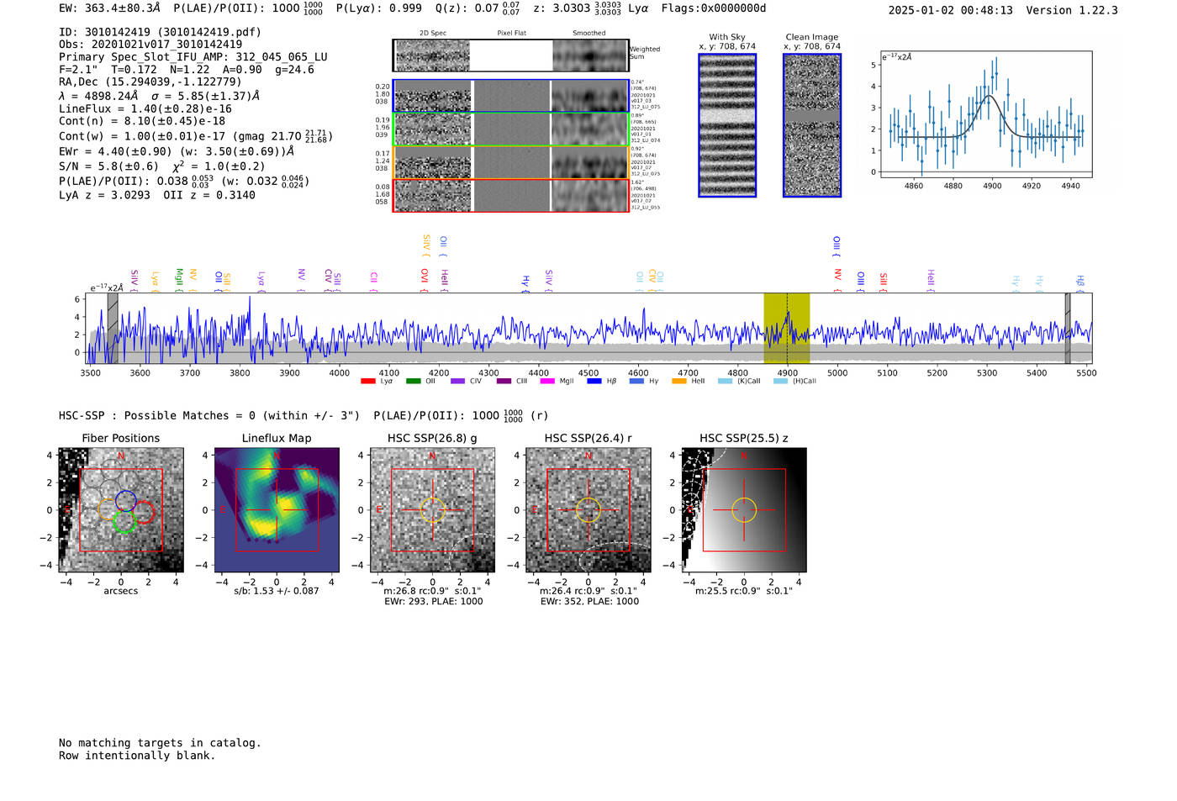1177x801 pixels.
Task: Click the green fiber circle in Fiber Positions
Action: [x=124, y=522]
